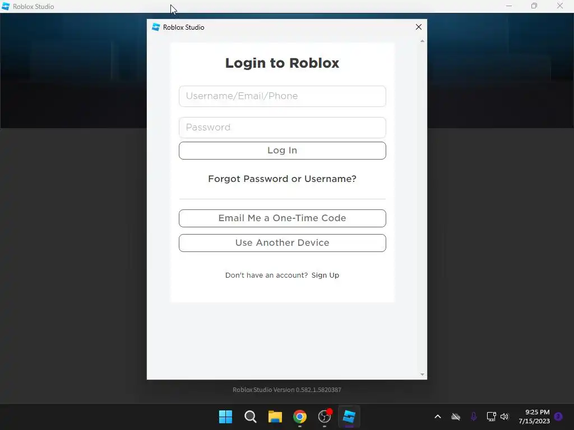The image size is (574, 430).
Task: Open the Windows Start menu
Action: (225, 417)
